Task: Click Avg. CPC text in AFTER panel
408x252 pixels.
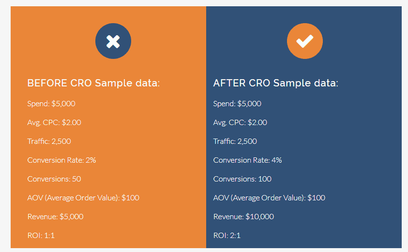Action: [x=240, y=123]
